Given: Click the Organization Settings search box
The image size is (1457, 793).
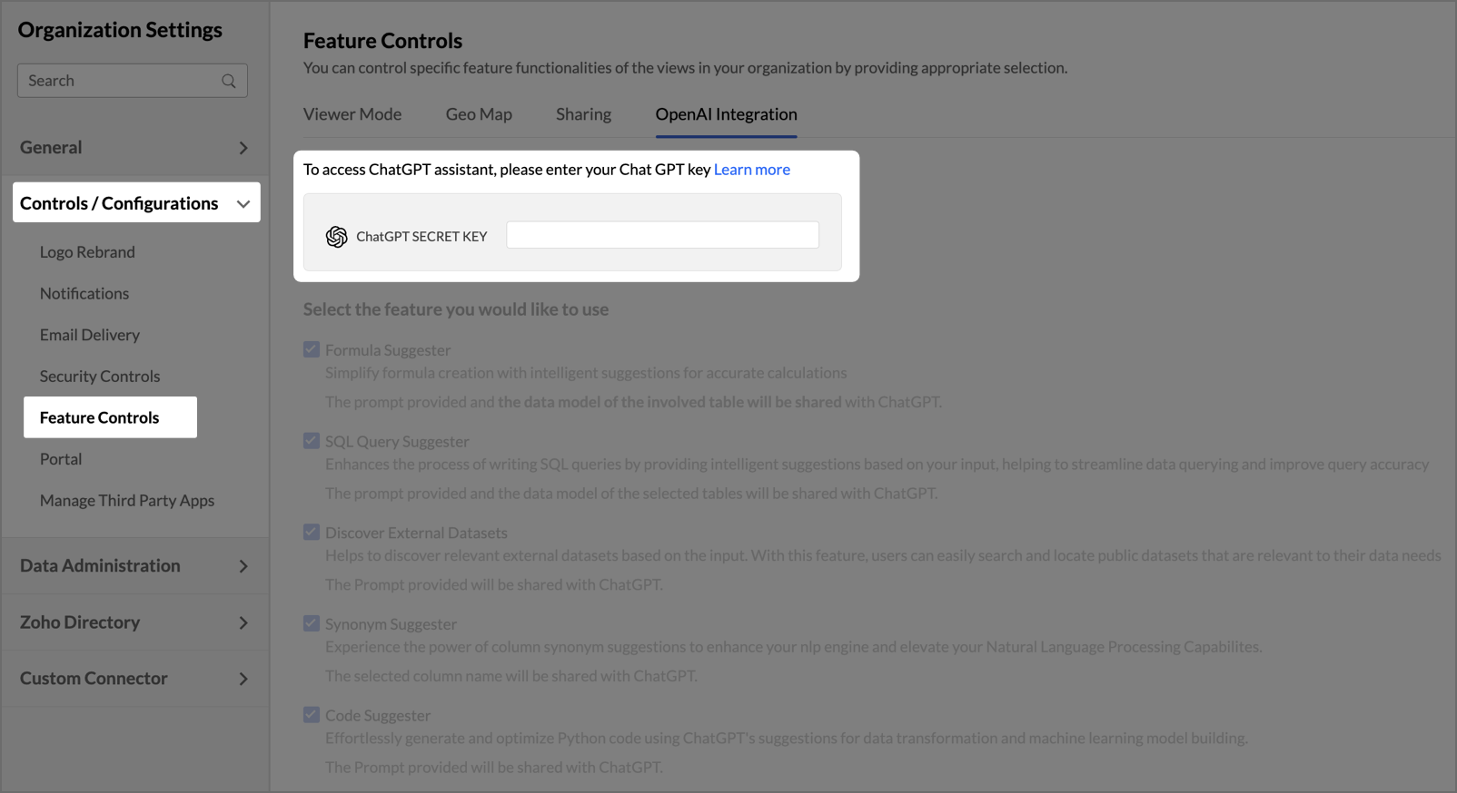Looking at the screenshot, I should pyautogui.click(x=132, y=81).
